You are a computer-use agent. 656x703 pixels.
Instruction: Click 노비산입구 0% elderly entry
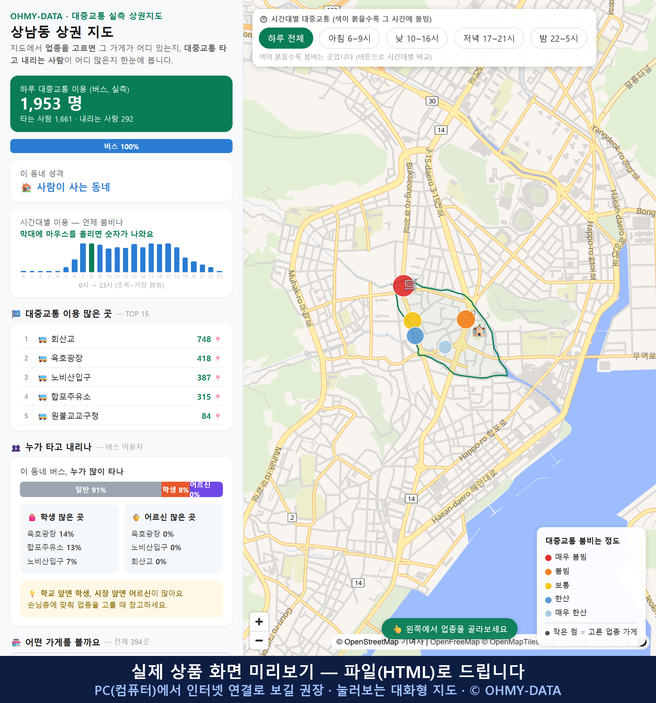[x=156, y=547]
